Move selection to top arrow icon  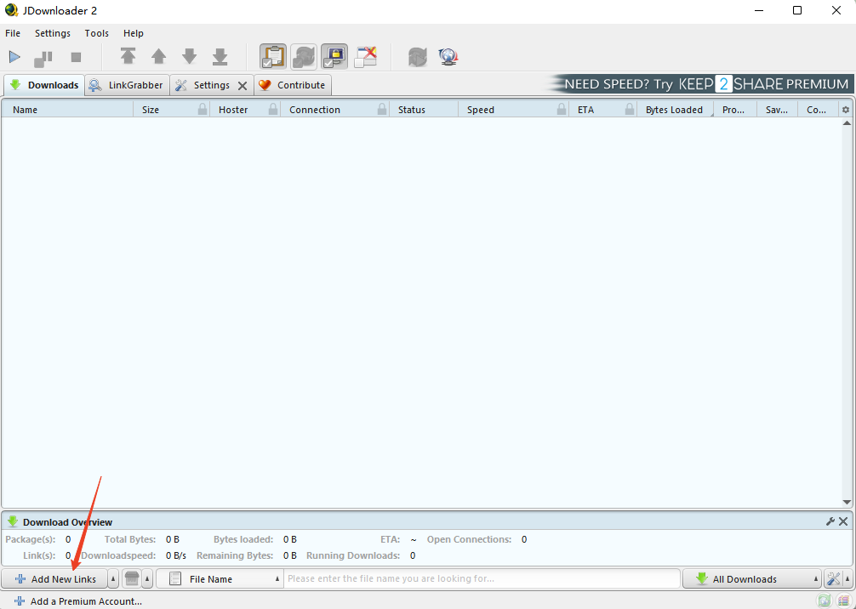point(128,57)
